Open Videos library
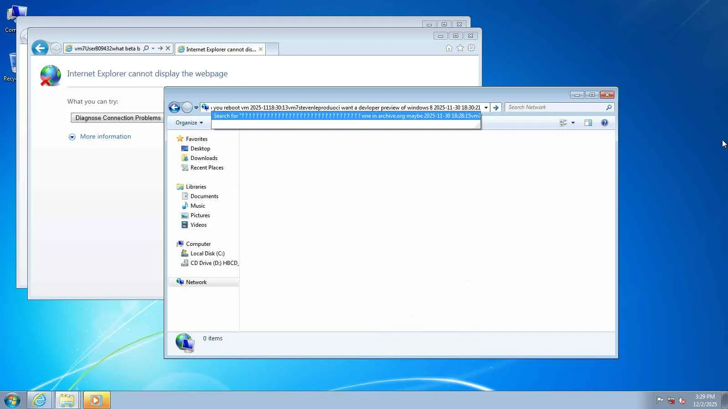 pyautogui.click(x=198, y=225)
